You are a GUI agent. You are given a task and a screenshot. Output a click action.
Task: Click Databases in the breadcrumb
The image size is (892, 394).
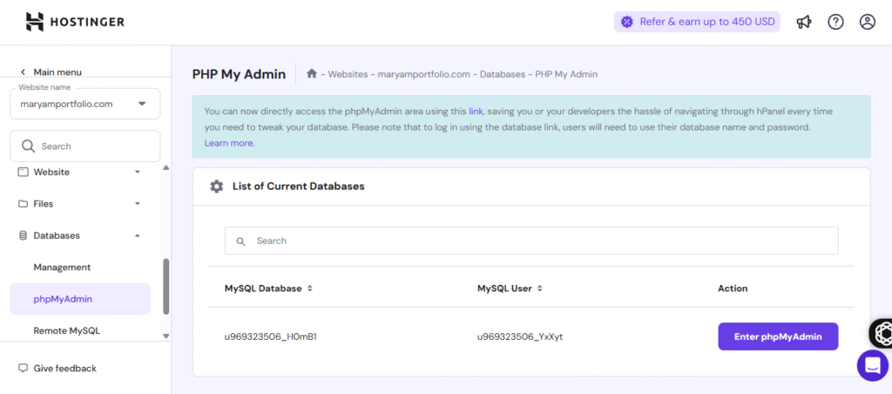503,74
